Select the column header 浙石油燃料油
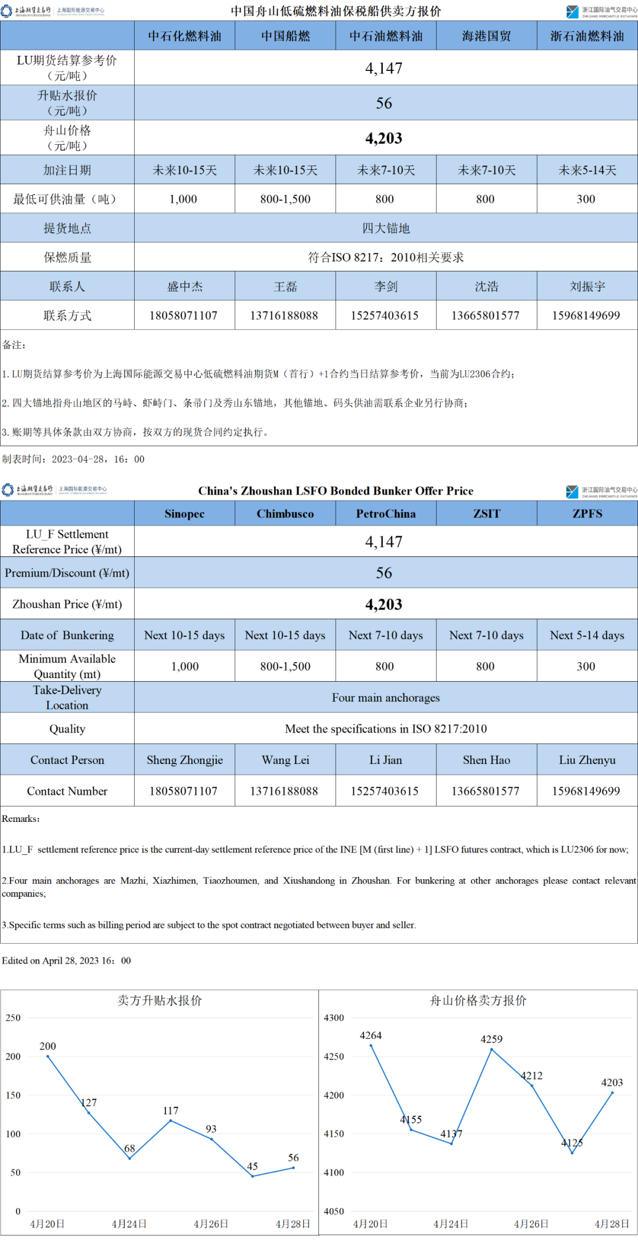 click(x=587, y=36)
